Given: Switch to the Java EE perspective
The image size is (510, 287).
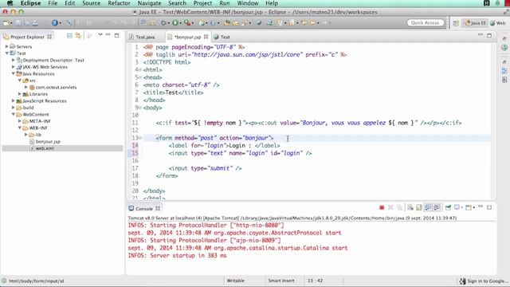Looking at the screenshot, I should click(475, 23).
